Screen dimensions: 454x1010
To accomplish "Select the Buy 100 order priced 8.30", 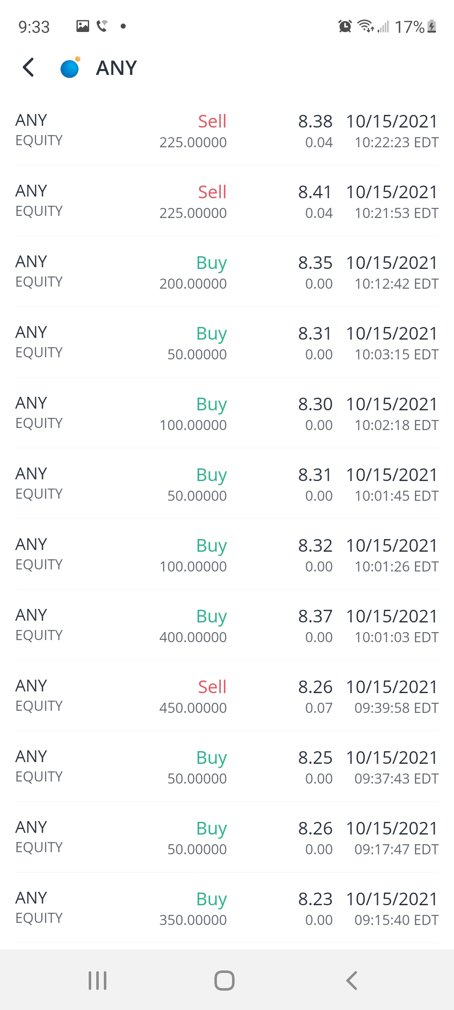I will click(x=227, y=414).
